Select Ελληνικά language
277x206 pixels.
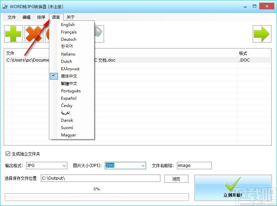(x=72, y=69)
